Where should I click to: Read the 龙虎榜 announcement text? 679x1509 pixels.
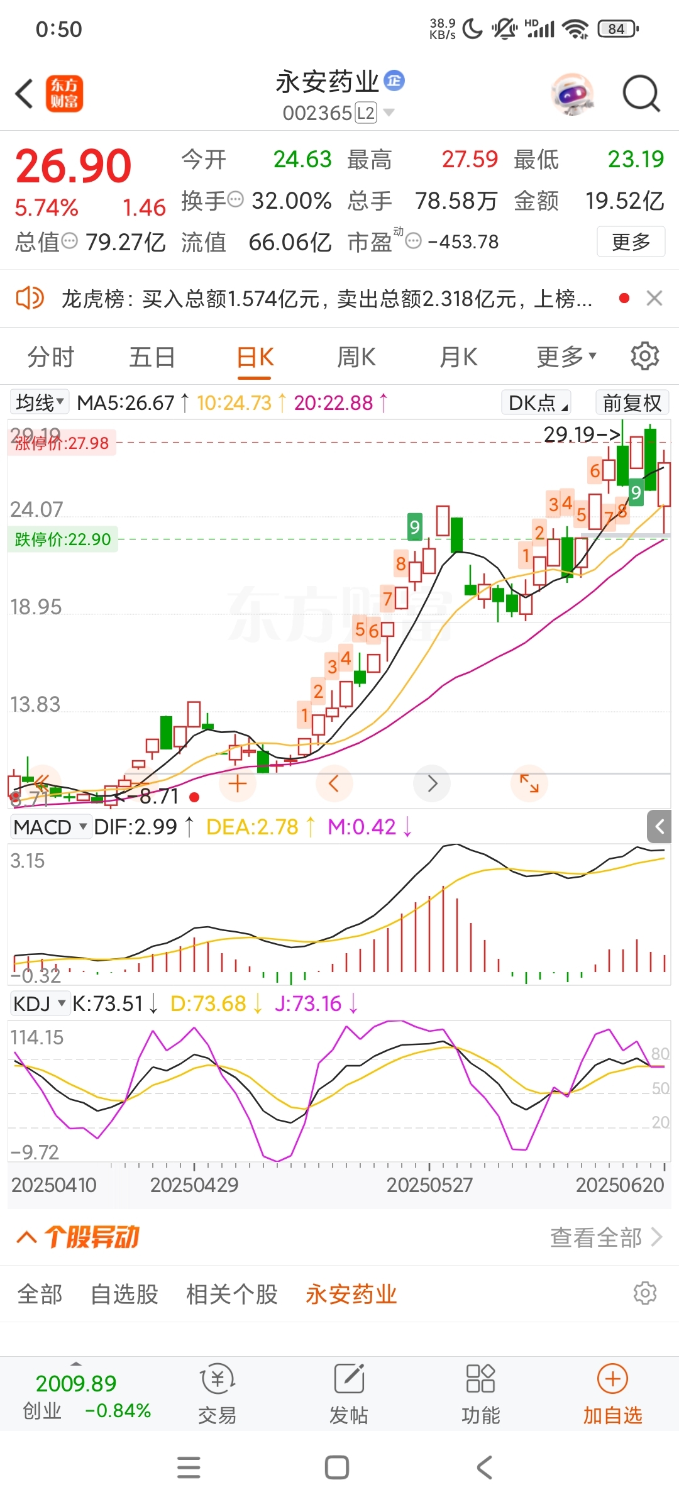327,299
